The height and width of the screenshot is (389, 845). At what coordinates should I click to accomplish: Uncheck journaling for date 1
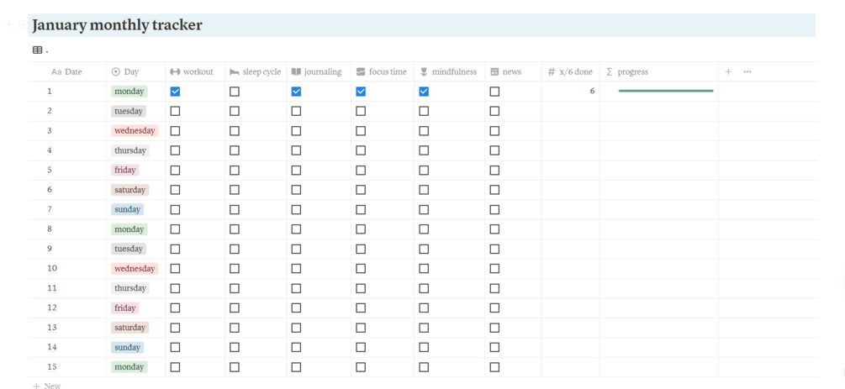pos(297,92)
